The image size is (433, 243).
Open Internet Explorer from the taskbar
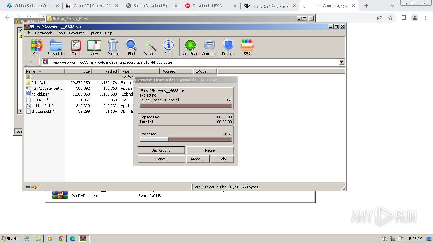pyautogui.click(x=27, y=239)
